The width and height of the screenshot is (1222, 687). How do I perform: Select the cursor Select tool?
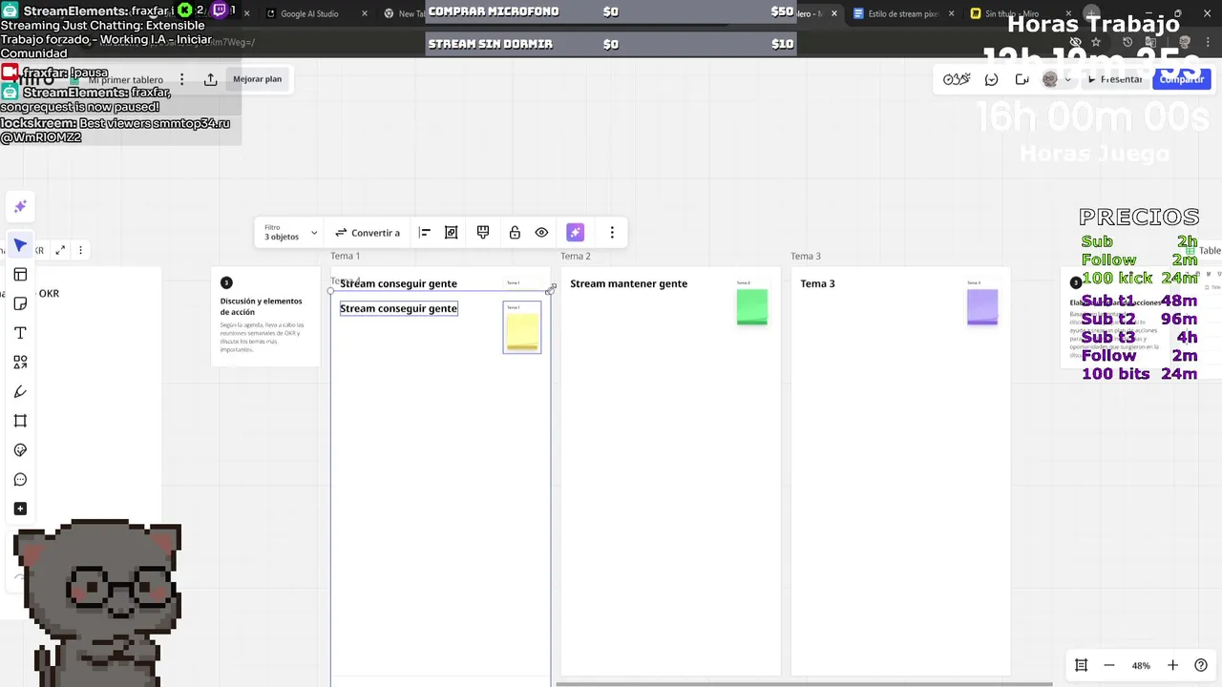tap(20, 245)
